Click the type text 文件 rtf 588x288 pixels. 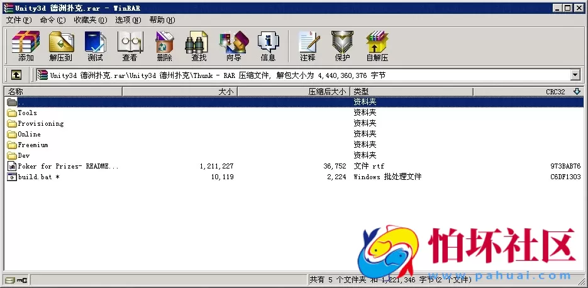369,166
